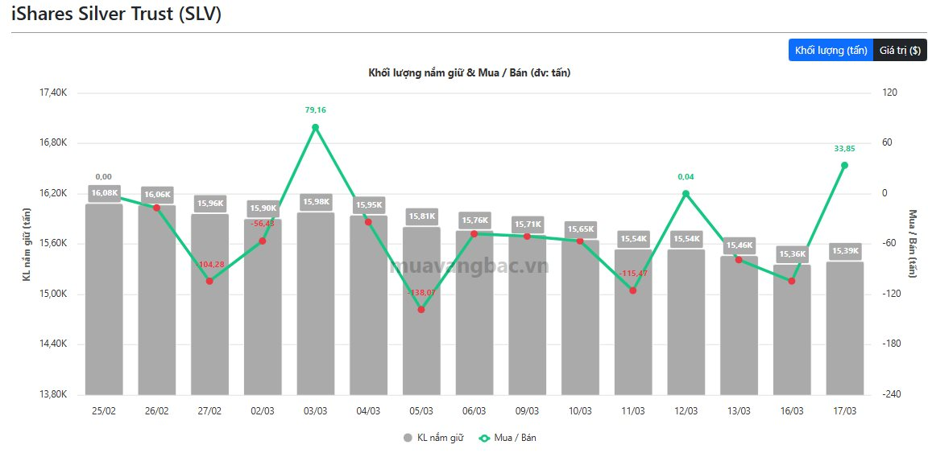Click the 79,16 peak point on 03/03
The height and width of the screenshot is (453, 928).
(315, 127)
